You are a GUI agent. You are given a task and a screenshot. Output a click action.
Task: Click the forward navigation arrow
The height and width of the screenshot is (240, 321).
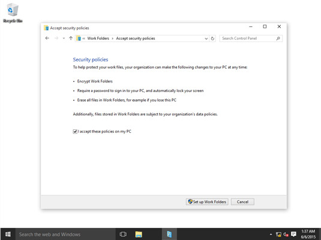[x=56, y=38]
